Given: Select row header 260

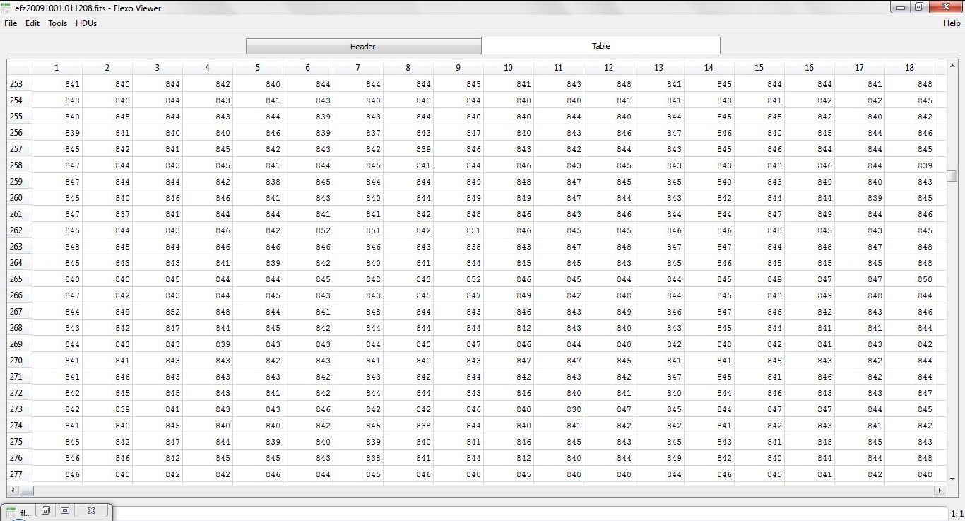Looking at the screenshot, I should [x=20, y=198].
